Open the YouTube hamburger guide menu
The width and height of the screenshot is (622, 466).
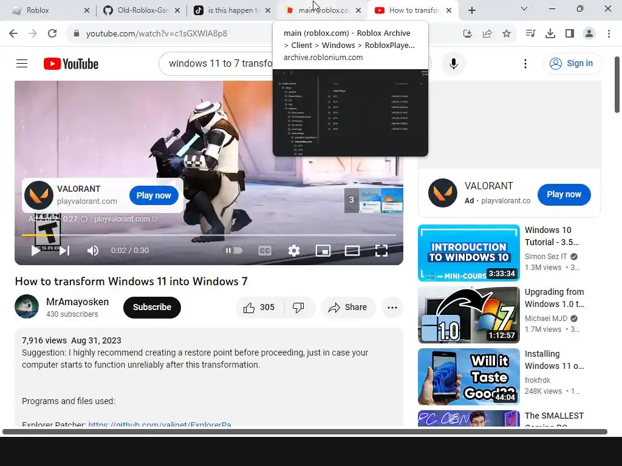(22, 63)
